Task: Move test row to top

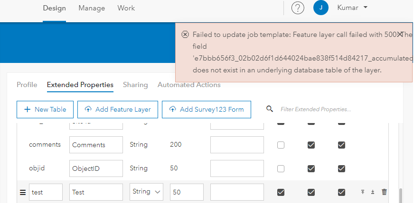Action: pyautogui.click(x=363, y=192)
